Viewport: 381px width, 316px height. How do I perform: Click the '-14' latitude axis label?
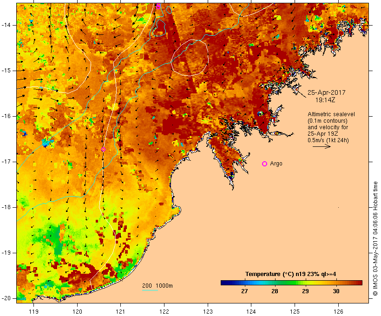pyautogui.click(x=6, y=25)
